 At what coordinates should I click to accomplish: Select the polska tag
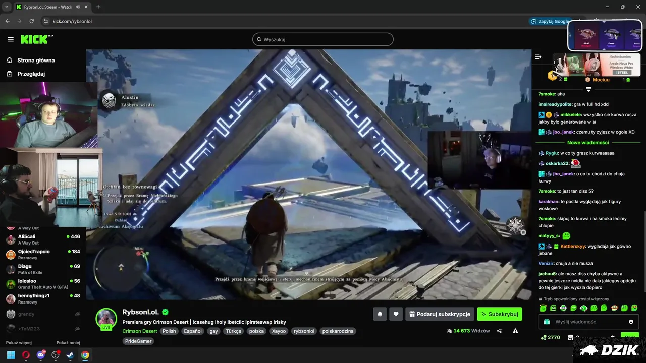click(x=257, y=331)
